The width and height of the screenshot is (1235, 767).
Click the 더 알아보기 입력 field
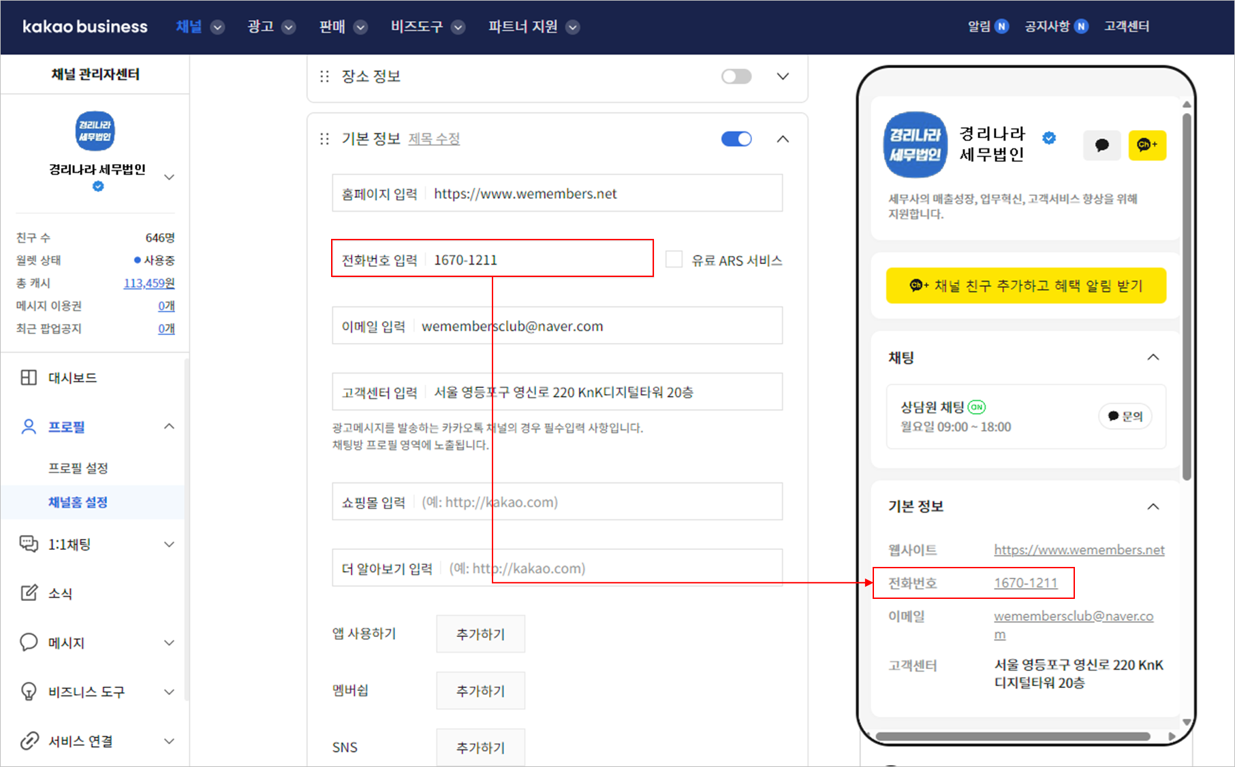[557, 568]
